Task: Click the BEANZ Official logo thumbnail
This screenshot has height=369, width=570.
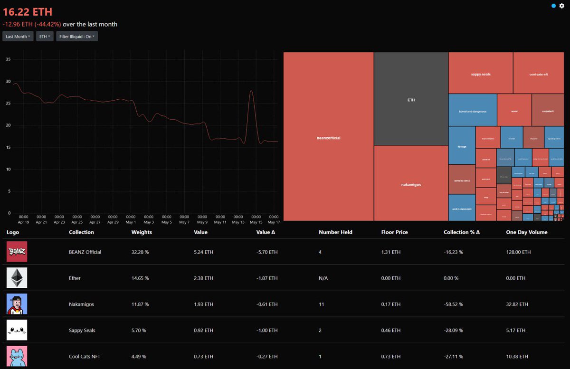Action: [17, 252]
